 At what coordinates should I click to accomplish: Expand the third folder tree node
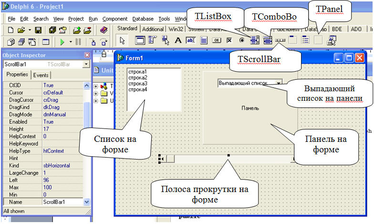coord(96,101)
